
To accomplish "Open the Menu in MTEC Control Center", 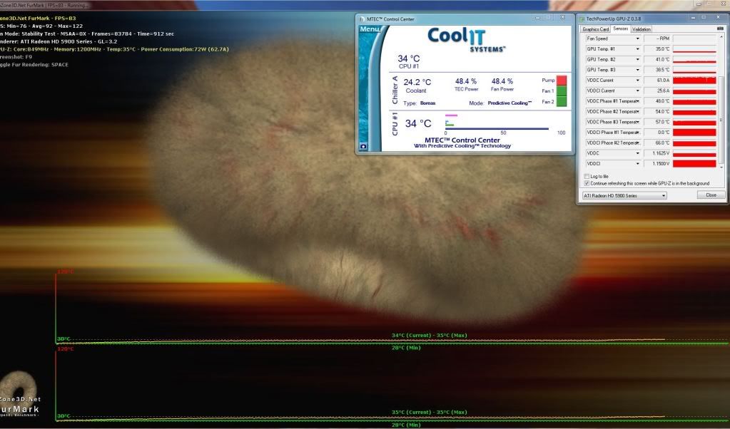I will [x=370, y=29].
